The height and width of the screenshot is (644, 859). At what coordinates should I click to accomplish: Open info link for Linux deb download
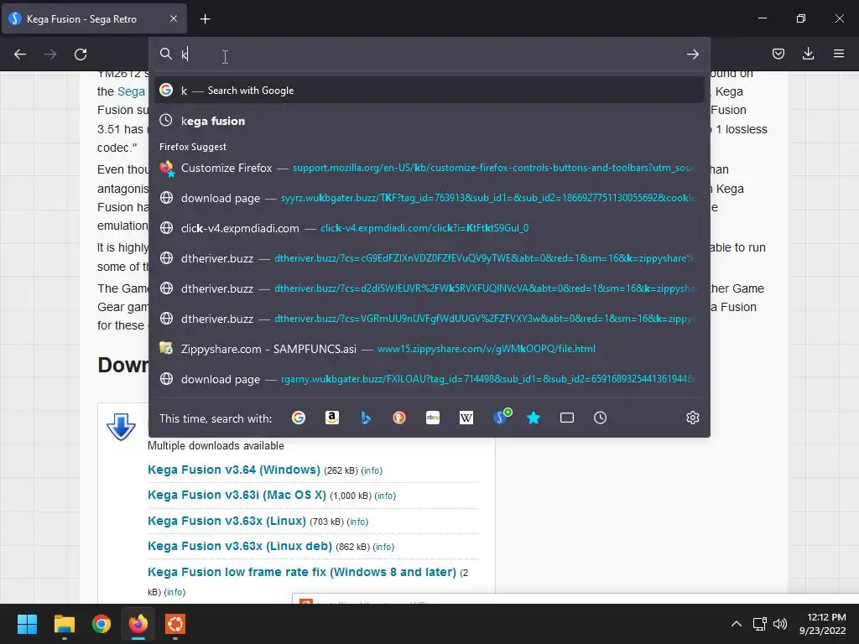tap(383, 547)
